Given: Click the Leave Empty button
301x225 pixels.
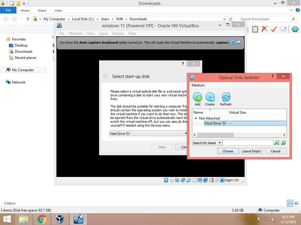Looking at the screenshot, I should [252, 151].
